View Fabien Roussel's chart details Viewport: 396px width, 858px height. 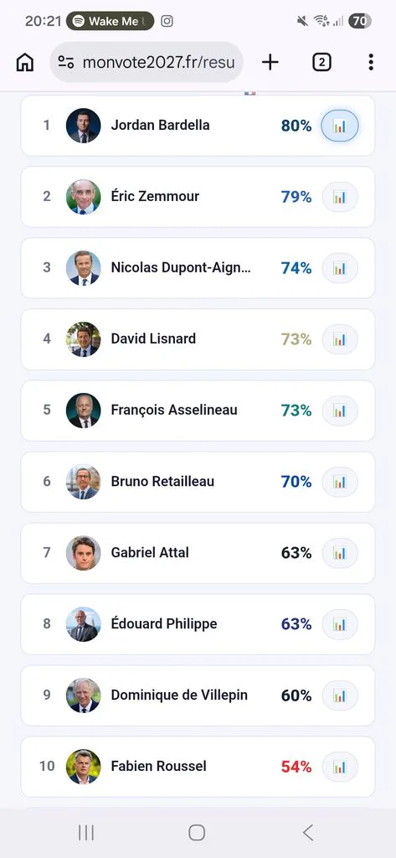(340, 767)
